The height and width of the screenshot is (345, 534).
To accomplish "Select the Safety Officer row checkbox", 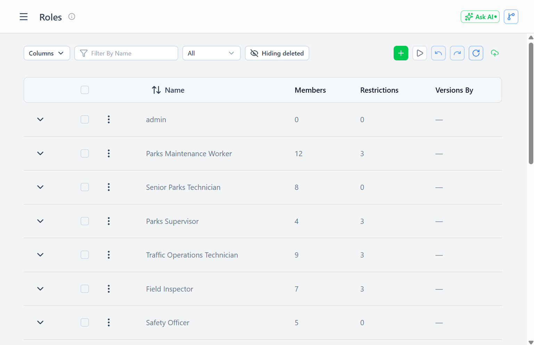I will [x=85, y=322].
